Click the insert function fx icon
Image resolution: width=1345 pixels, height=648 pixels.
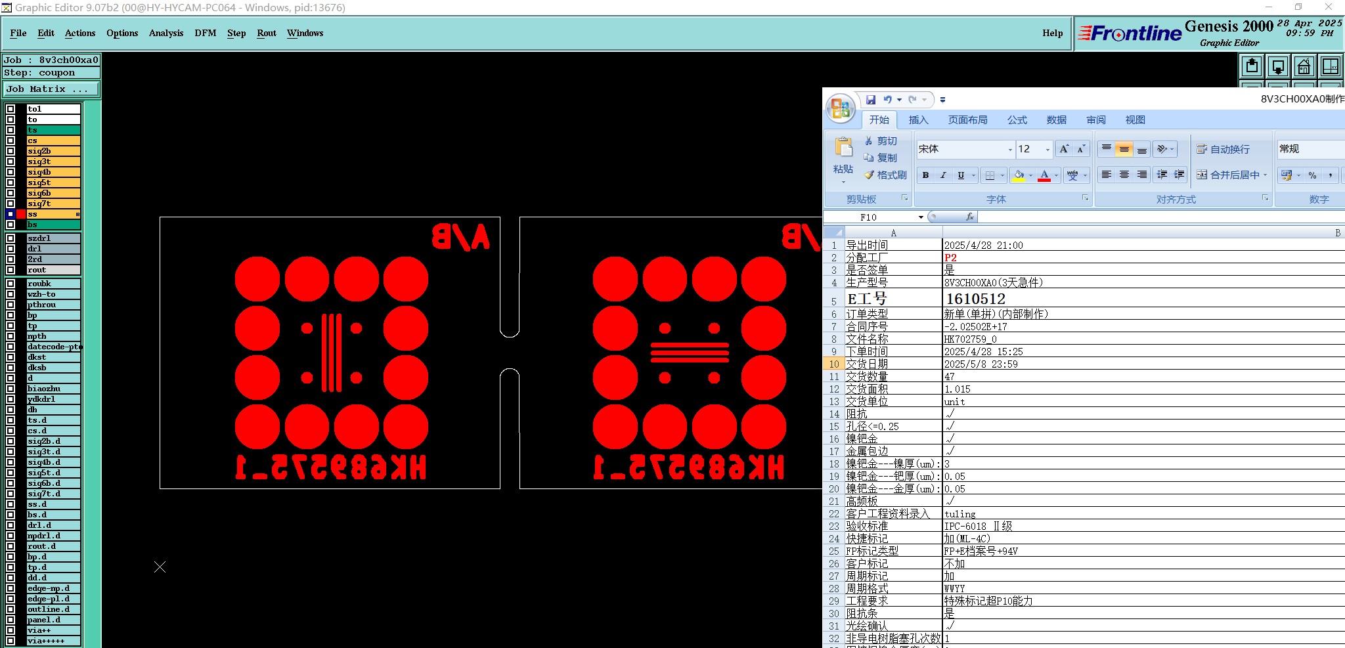970,217
